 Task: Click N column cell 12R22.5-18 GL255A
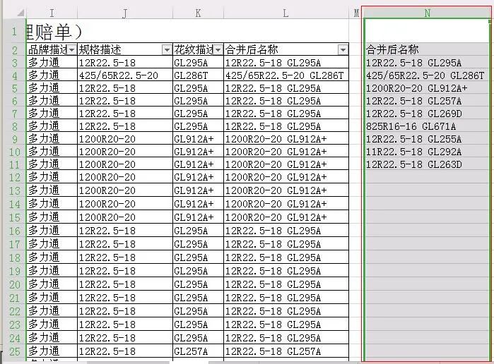[427, 139]
